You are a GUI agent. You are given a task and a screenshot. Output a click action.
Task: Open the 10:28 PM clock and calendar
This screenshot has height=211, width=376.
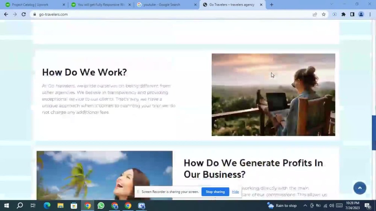click(353, 205)
